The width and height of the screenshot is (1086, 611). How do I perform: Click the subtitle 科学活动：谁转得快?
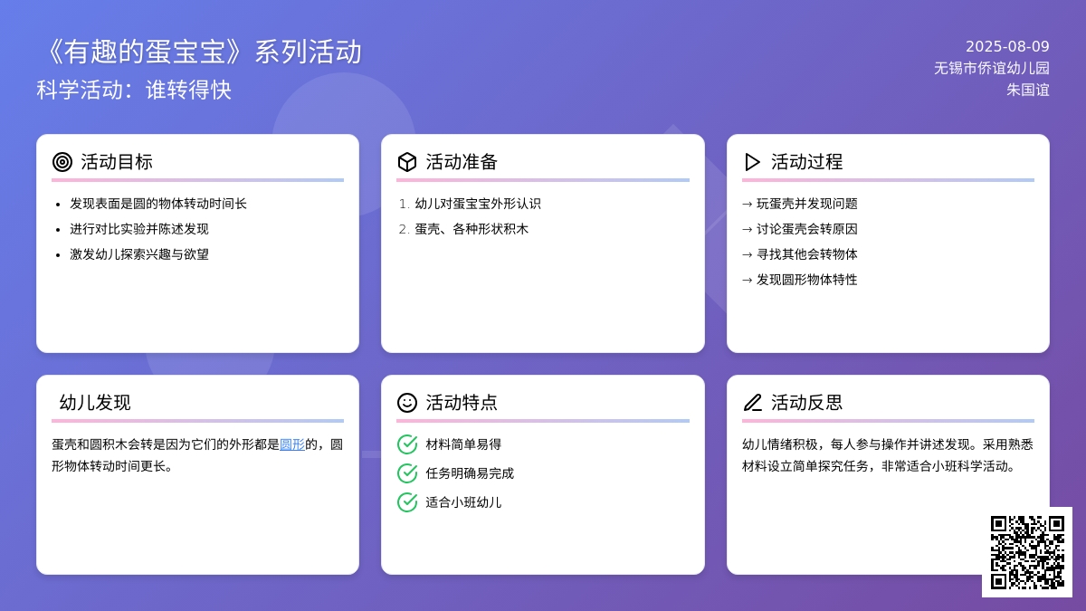pyautogui.click(x=134, y=91)
